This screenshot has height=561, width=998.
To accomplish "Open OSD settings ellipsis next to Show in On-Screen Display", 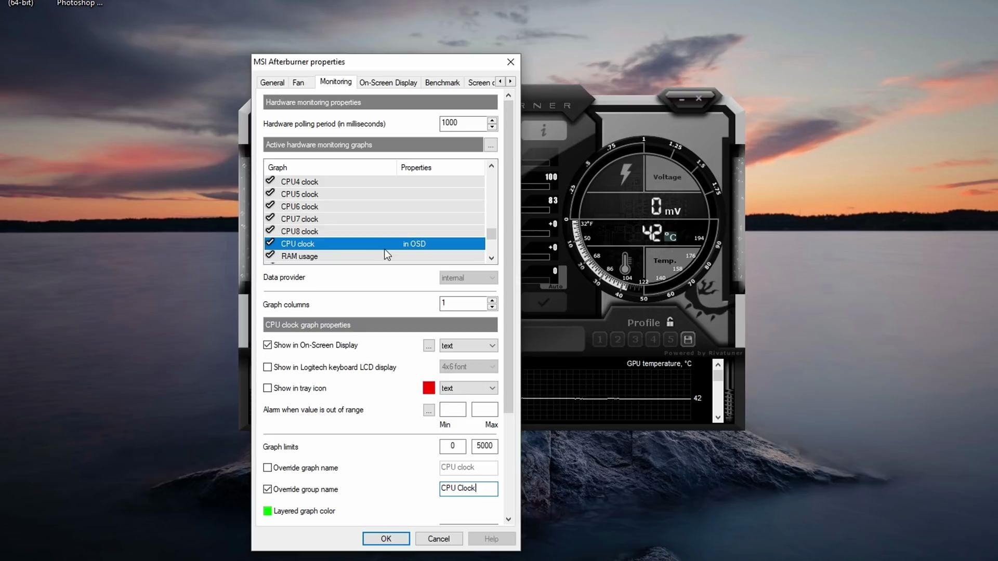I will coord(428,346).
